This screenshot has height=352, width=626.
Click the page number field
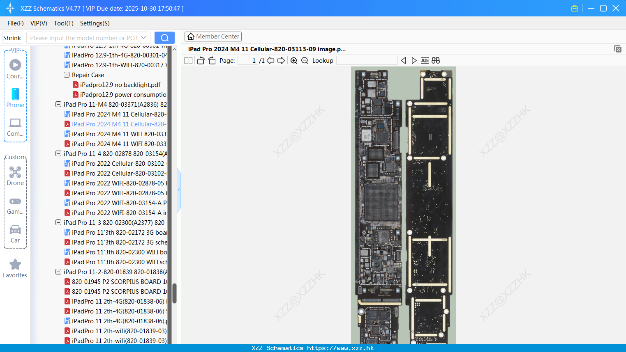pos(248,60)
